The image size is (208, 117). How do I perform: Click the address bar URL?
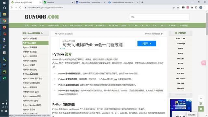45,7
